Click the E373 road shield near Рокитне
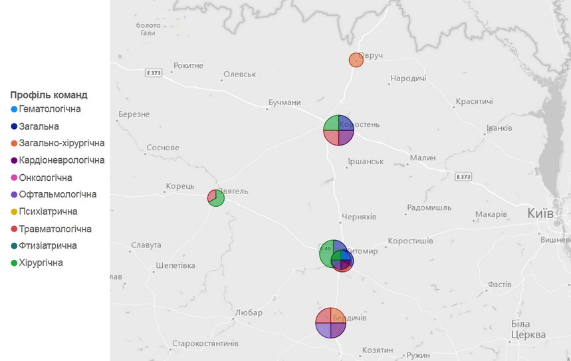 click(154, 72)
